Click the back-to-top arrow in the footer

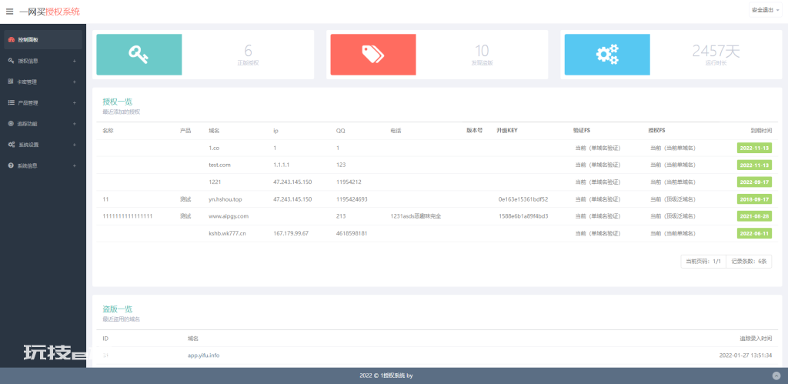pyautogui.click(x=776, y=376)
